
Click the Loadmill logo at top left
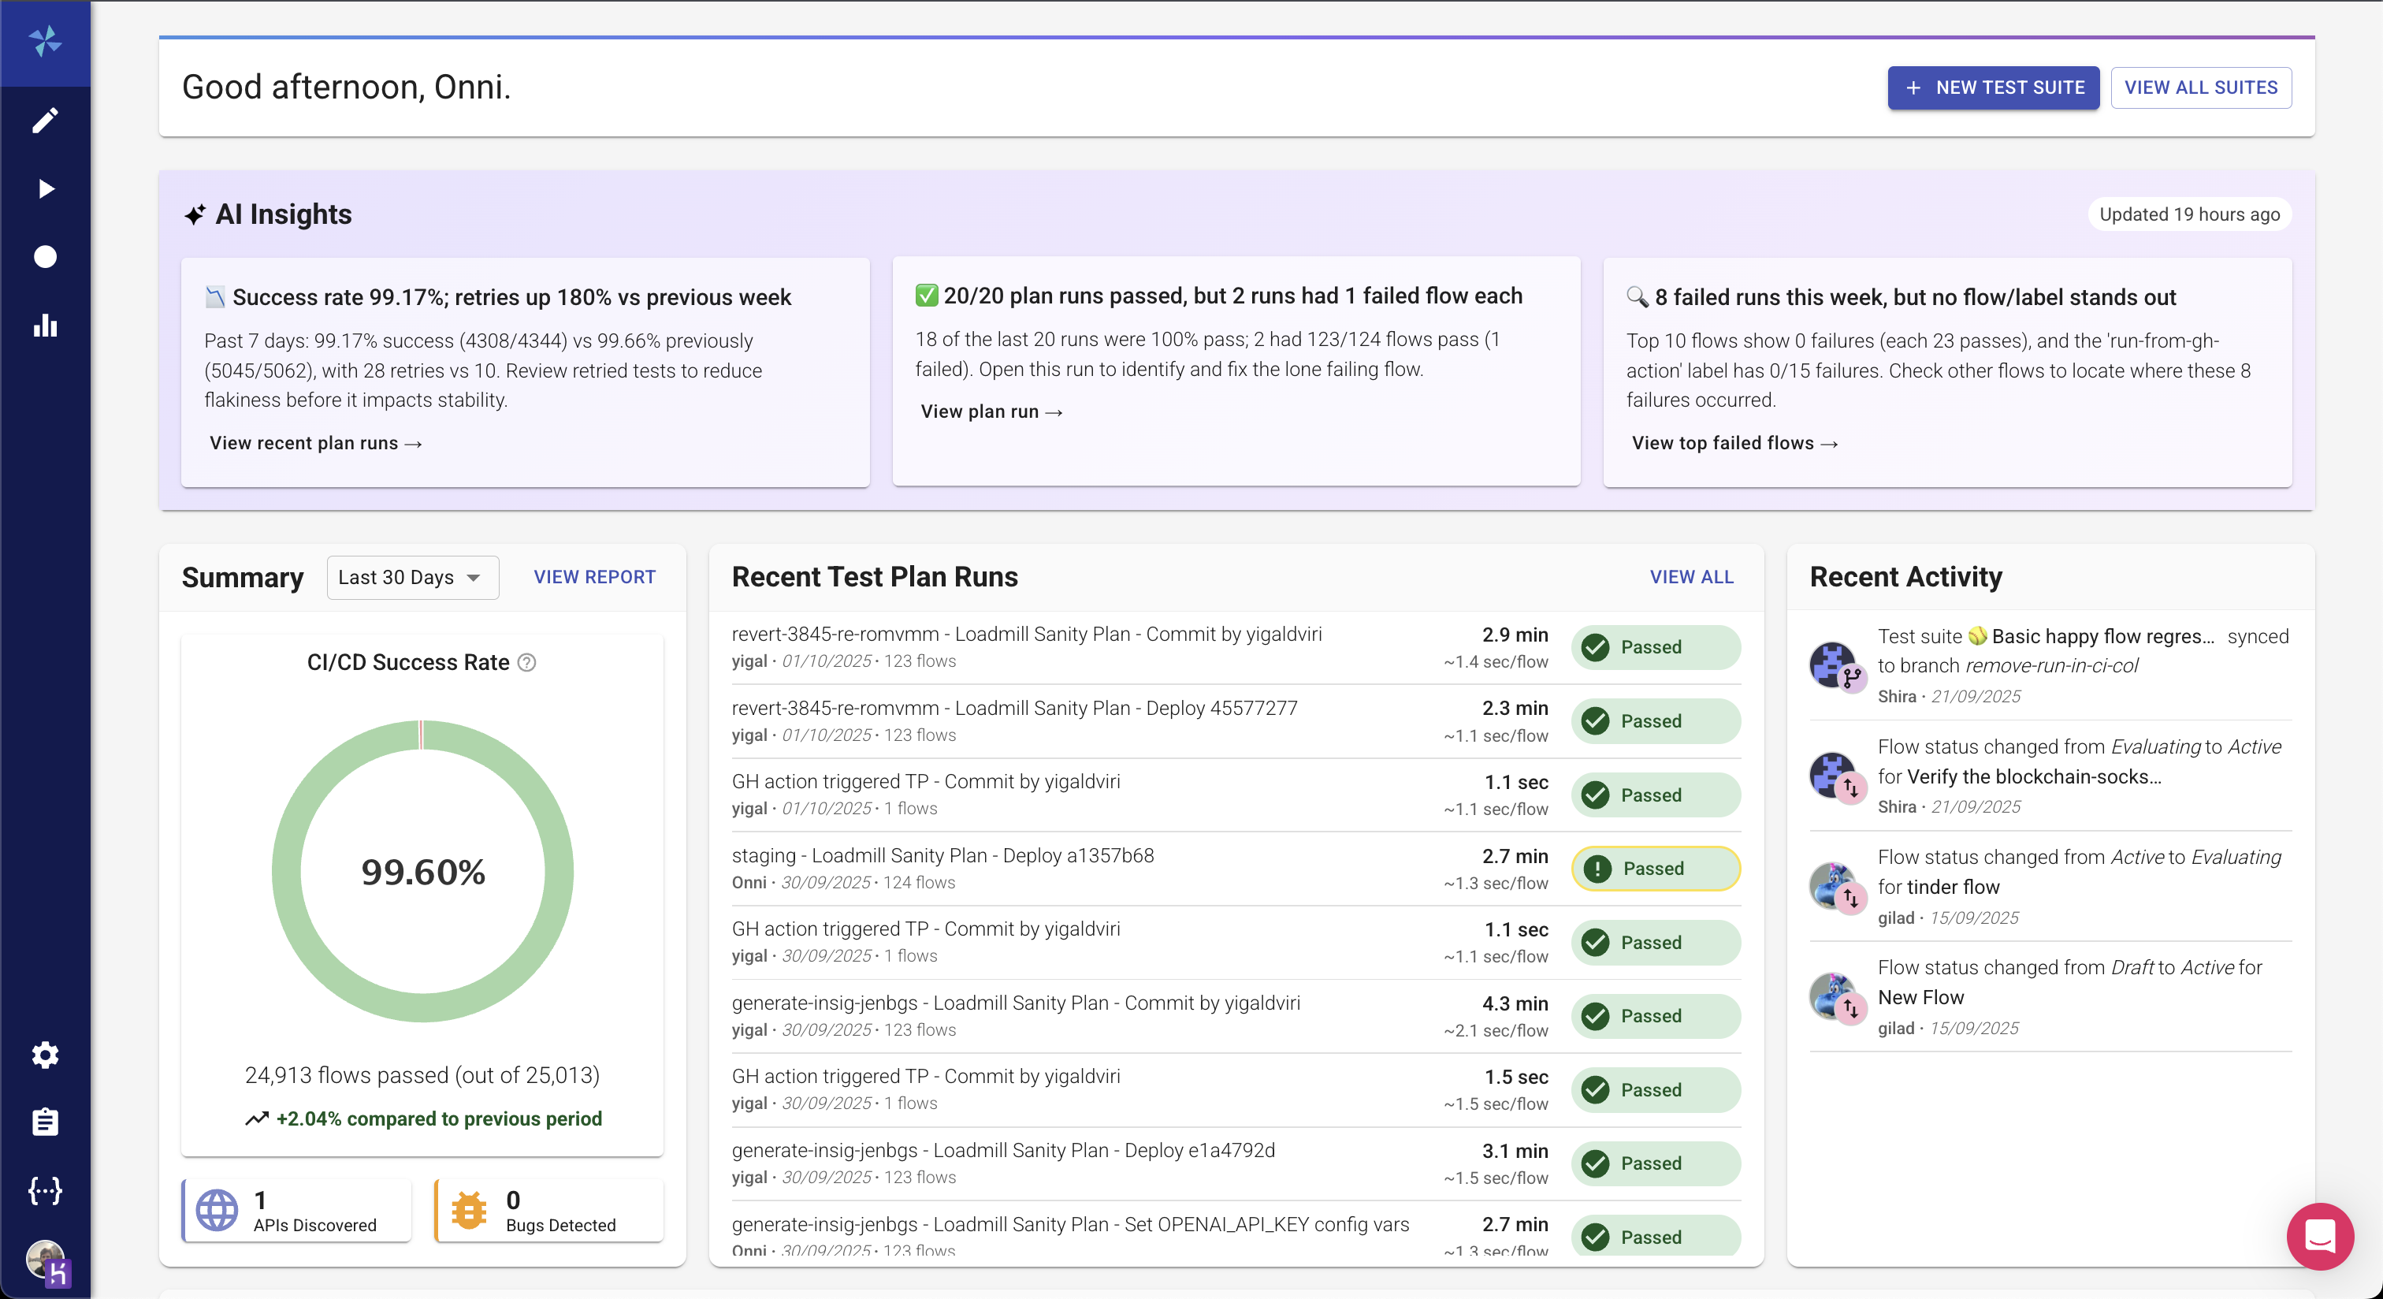point(44,42)
